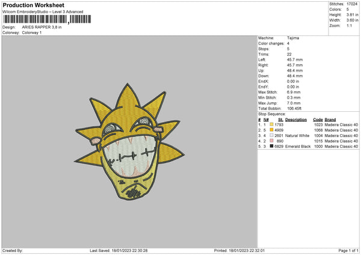361x255 pixels.
Task: Click 'Natural White' description in row 3
Action: [297, 135]
